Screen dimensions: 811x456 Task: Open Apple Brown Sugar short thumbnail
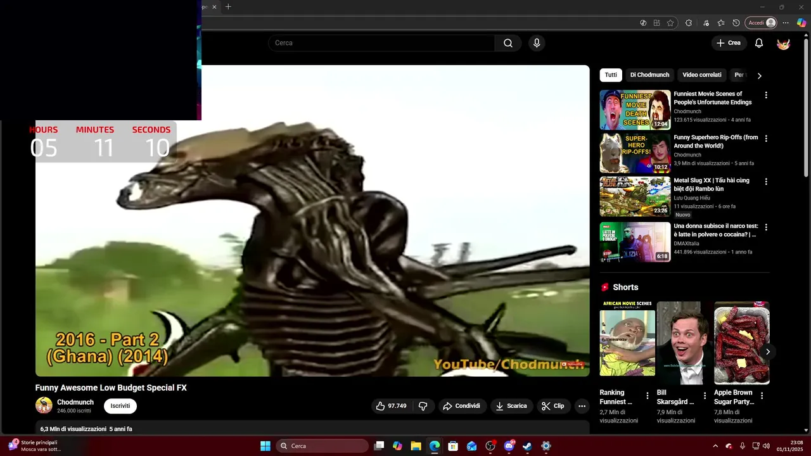[x=742, y=343]
